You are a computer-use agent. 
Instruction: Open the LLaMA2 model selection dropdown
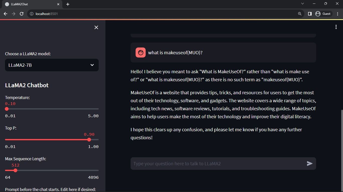point(52,65)
